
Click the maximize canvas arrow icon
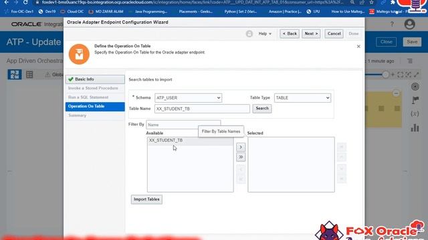(x=416, y=75)
